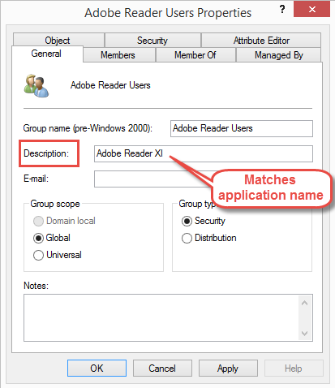This screenshot has width=335, height=388.
Task: Click the Group scope label
Action: (55, 204)
